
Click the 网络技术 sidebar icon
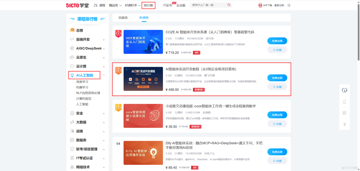click(x=72, y=167)
